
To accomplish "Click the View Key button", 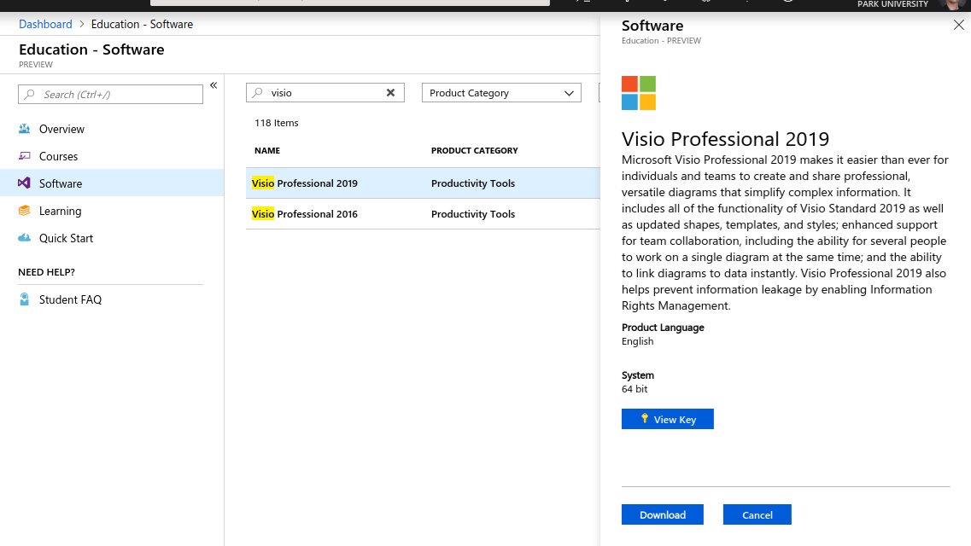I will pos(668,419).
